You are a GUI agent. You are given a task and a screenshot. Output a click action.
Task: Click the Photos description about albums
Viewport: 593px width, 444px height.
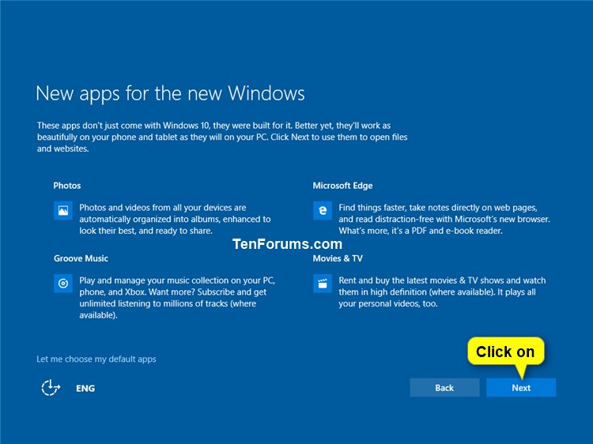pos(175,219)
